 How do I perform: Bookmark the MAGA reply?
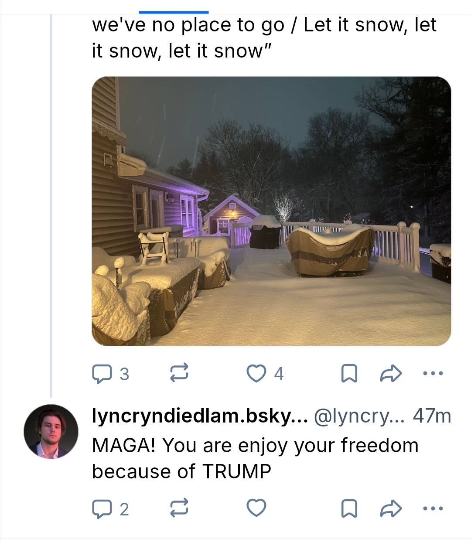(349, 508)
